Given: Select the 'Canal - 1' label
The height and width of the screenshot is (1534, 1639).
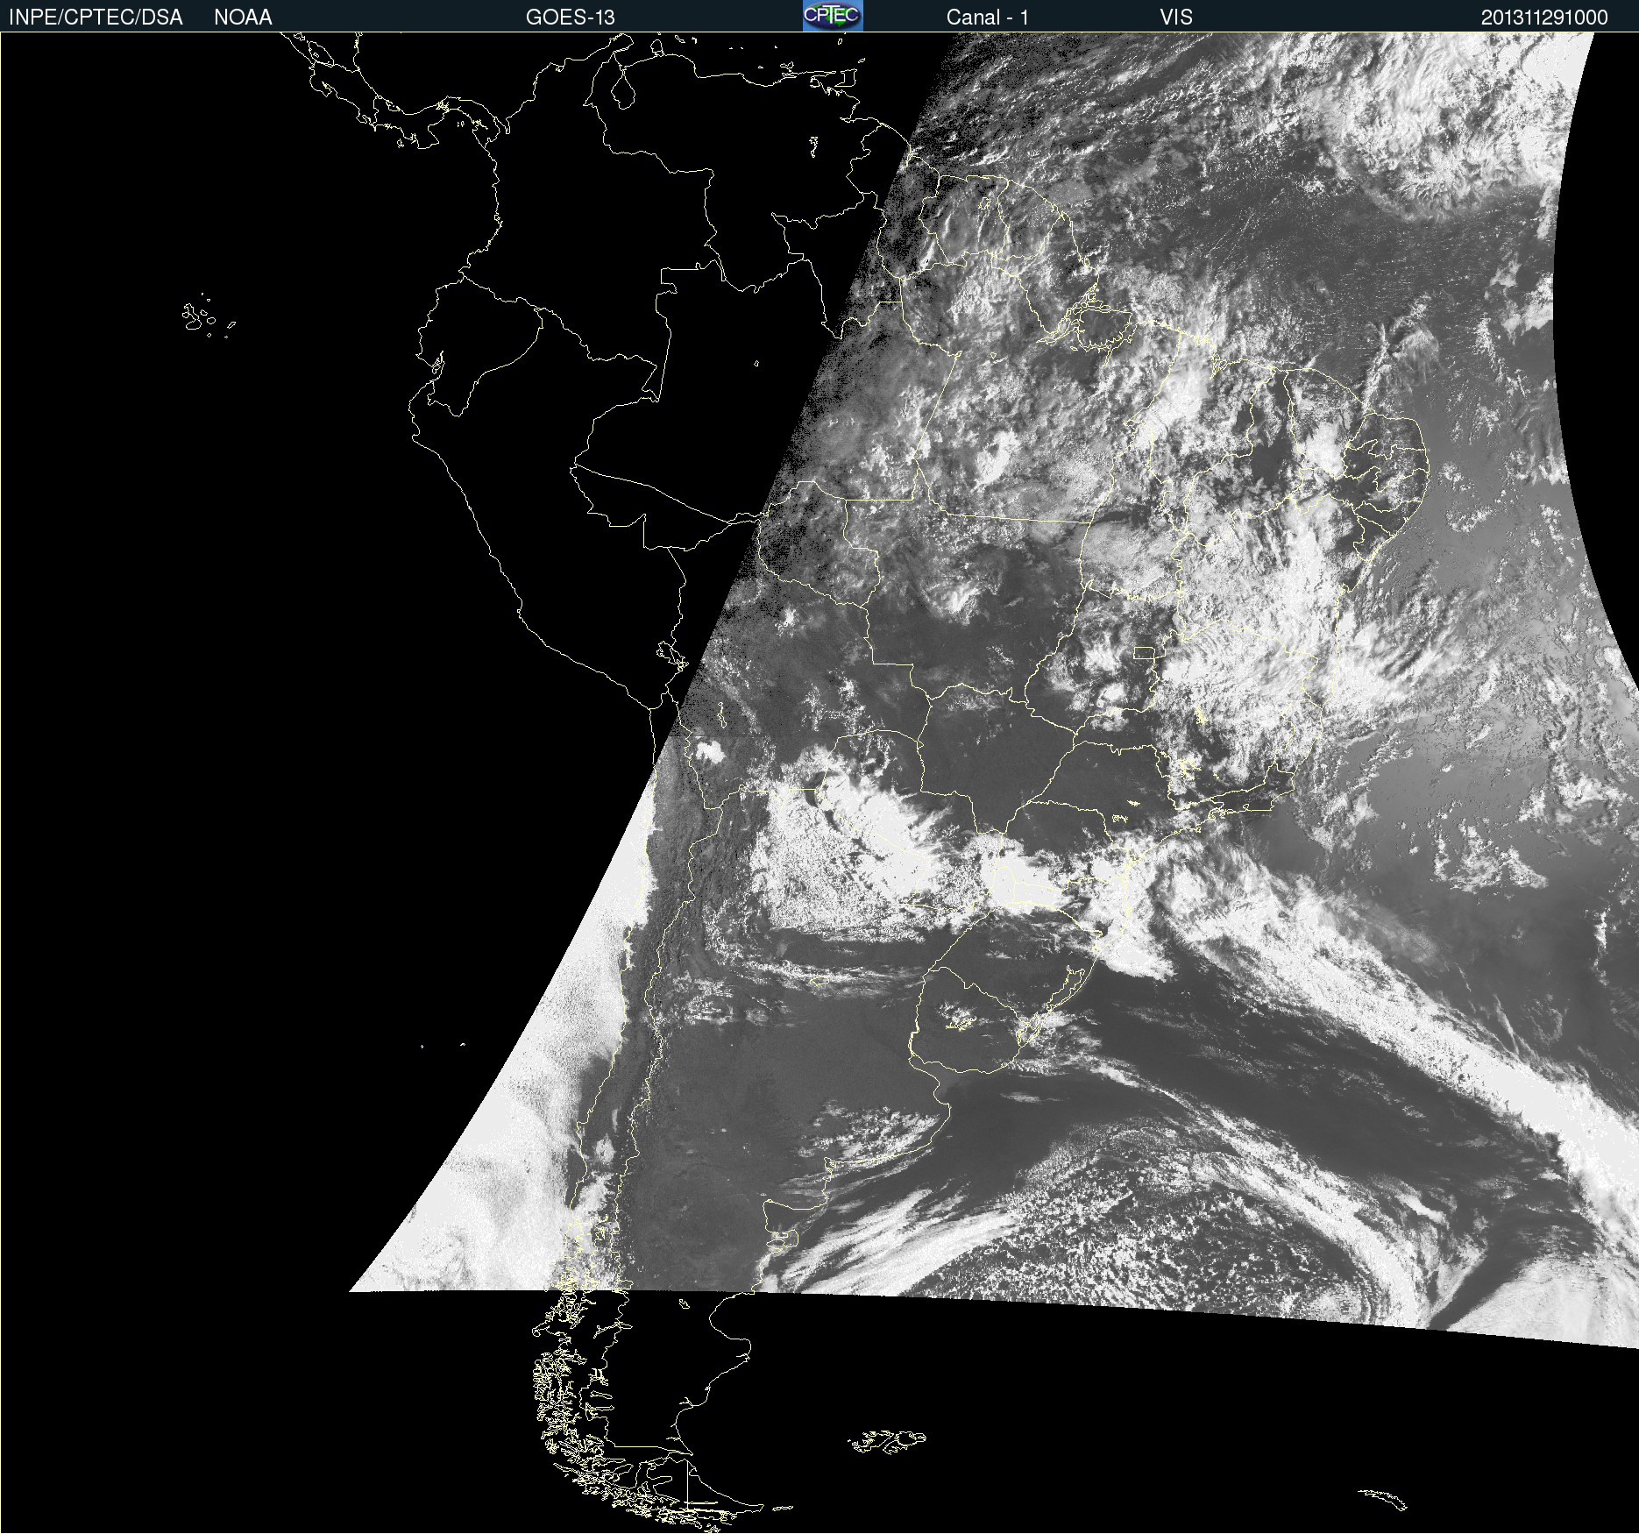Looking at the screenshot, I should pyautogui.click(x=987, y=18).
